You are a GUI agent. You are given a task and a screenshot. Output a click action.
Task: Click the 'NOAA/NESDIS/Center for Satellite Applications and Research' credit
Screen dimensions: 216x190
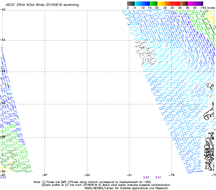coord(126,188)
